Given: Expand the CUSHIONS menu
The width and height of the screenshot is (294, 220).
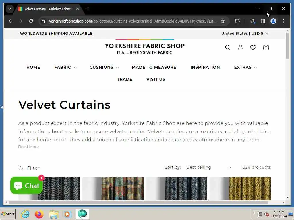Looking at the screenshot, I should 104,67.
